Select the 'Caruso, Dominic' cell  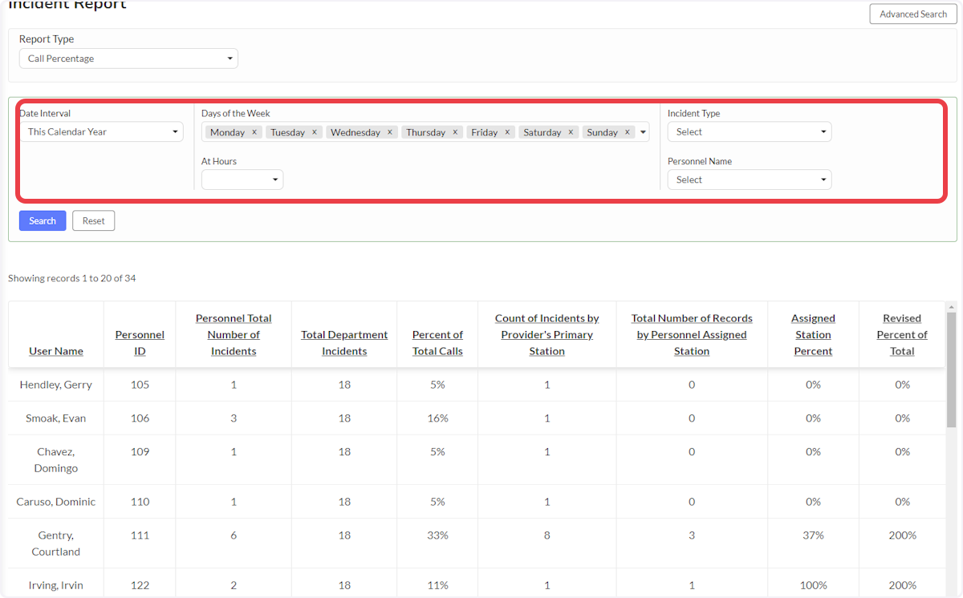[56, 502]
